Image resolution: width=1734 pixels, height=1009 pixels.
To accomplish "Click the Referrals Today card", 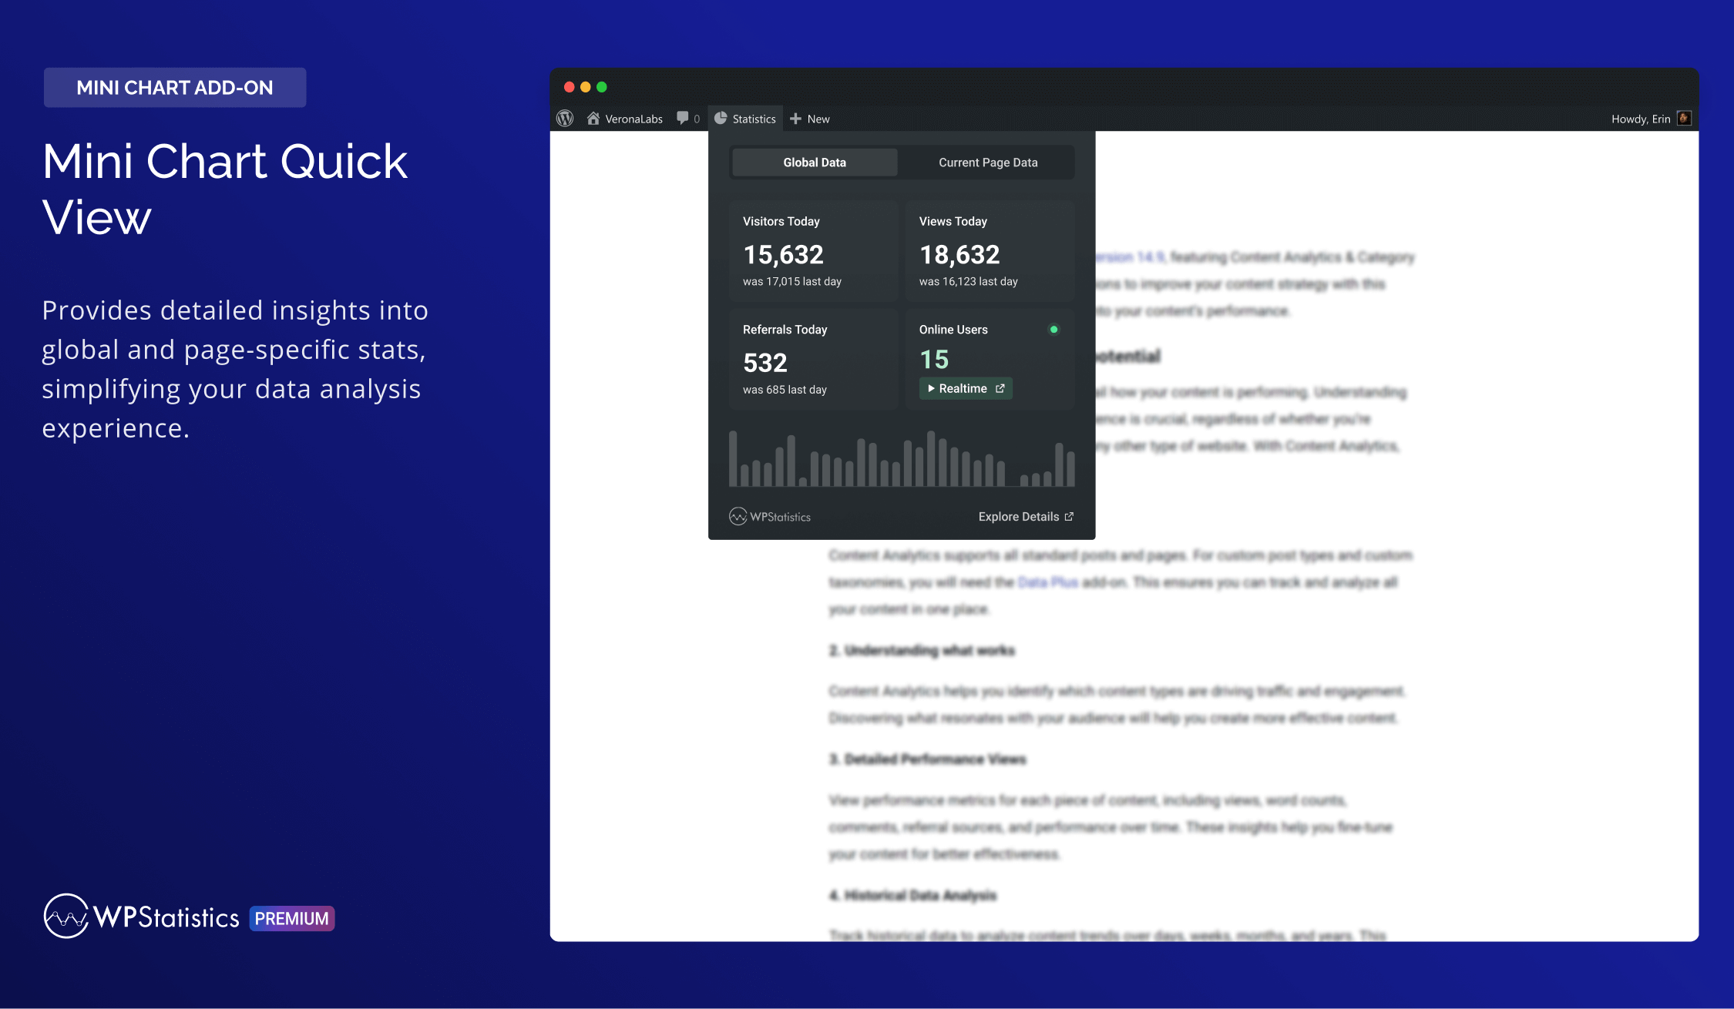I will [814, 359].
